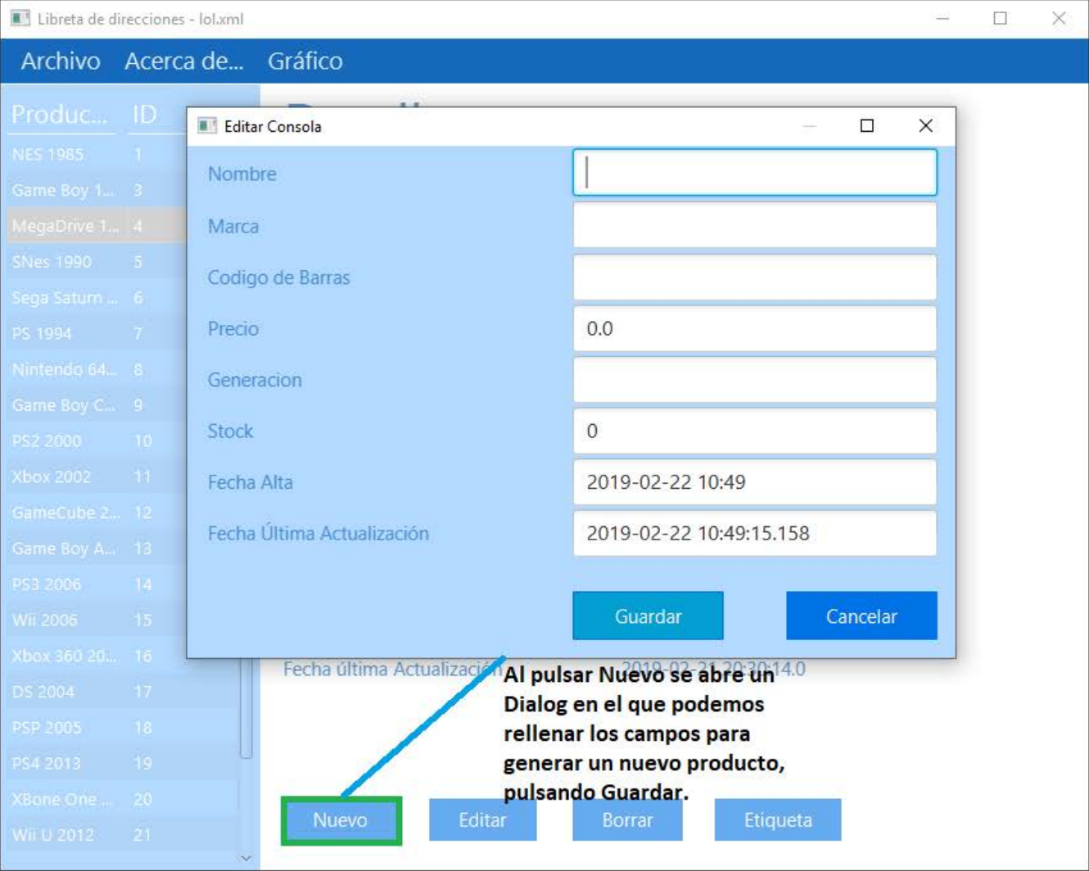
Task: Click the Generacion input field
Action: 754,379
